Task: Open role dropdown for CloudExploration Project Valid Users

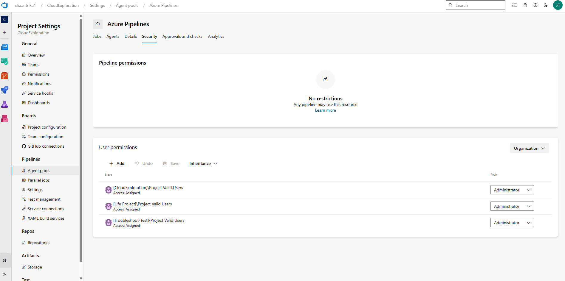Action: (x=512, y=190)
